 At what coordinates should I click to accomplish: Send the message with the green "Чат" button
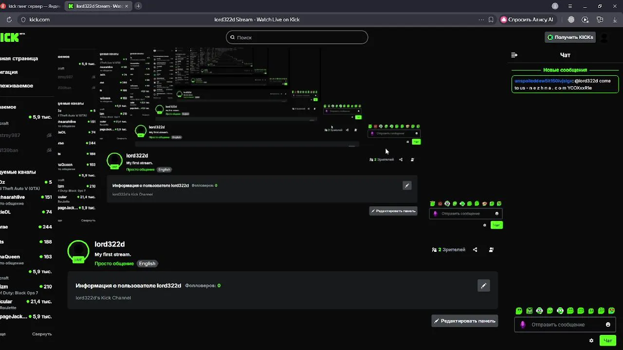pos(608,341)
